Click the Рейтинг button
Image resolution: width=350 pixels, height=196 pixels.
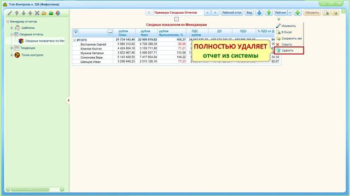(281, 13)
